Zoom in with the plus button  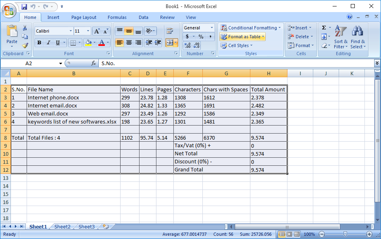(369, 234)
